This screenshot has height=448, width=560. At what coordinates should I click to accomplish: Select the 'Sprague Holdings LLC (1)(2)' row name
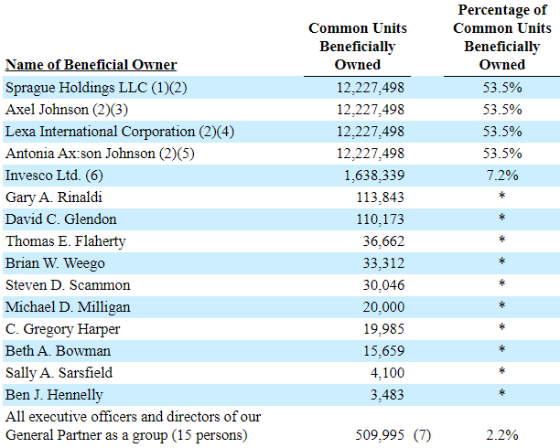point(96,88)
